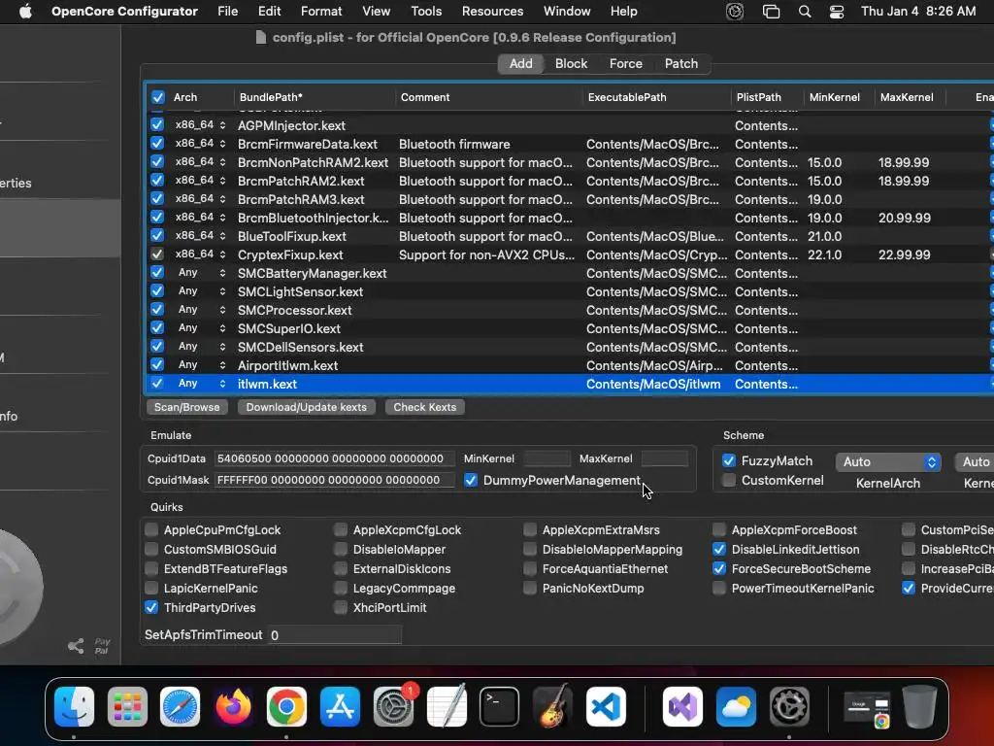This screenshot has height=746, width=994.
Task: Click the OpenCore Configurator gear dock icon
Action: coord(789,706)
